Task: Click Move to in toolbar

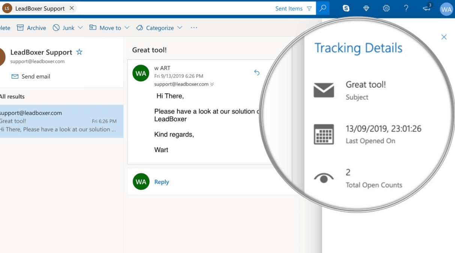Action: tap(105, 28)
